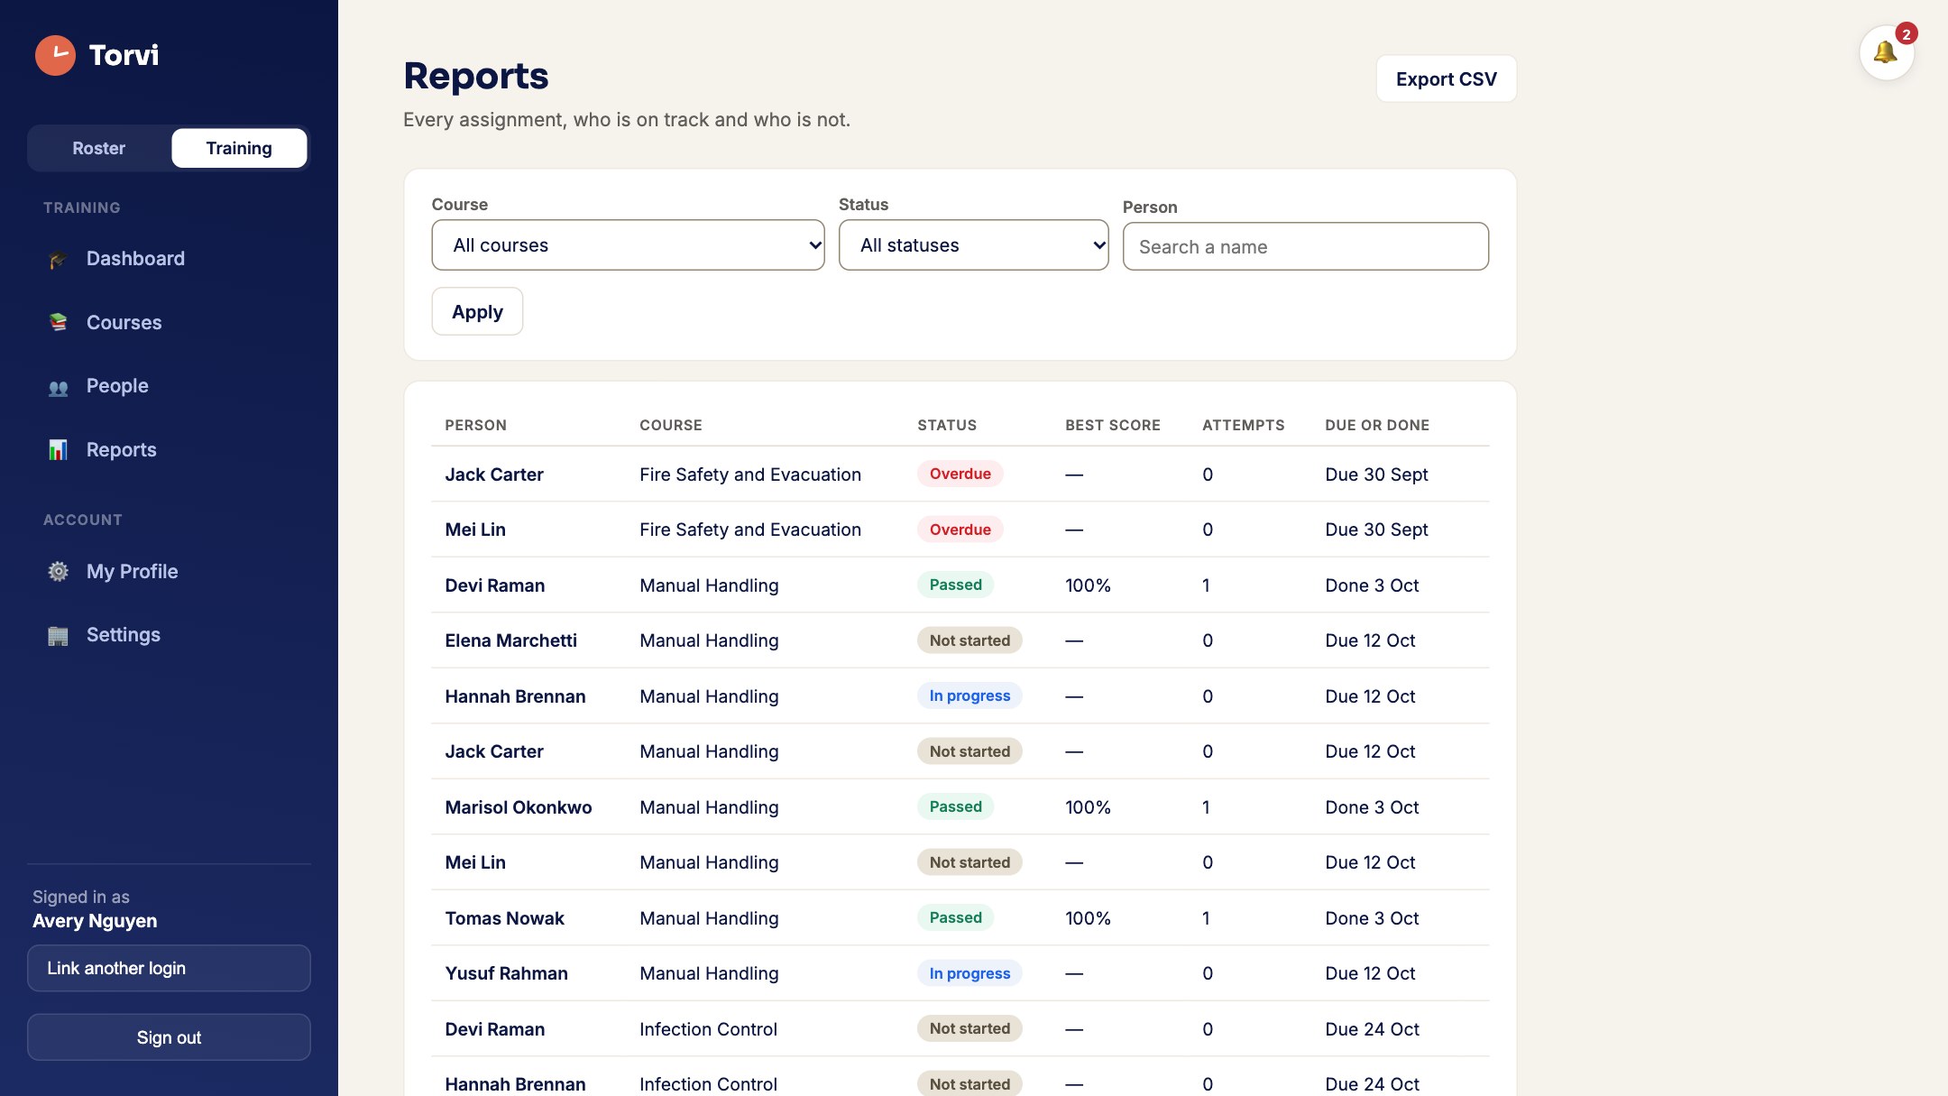Click Passed badge in Marisol Okonkwo's row
1948x1096 pixels.
pyautogui.click(x=955, y=806)
